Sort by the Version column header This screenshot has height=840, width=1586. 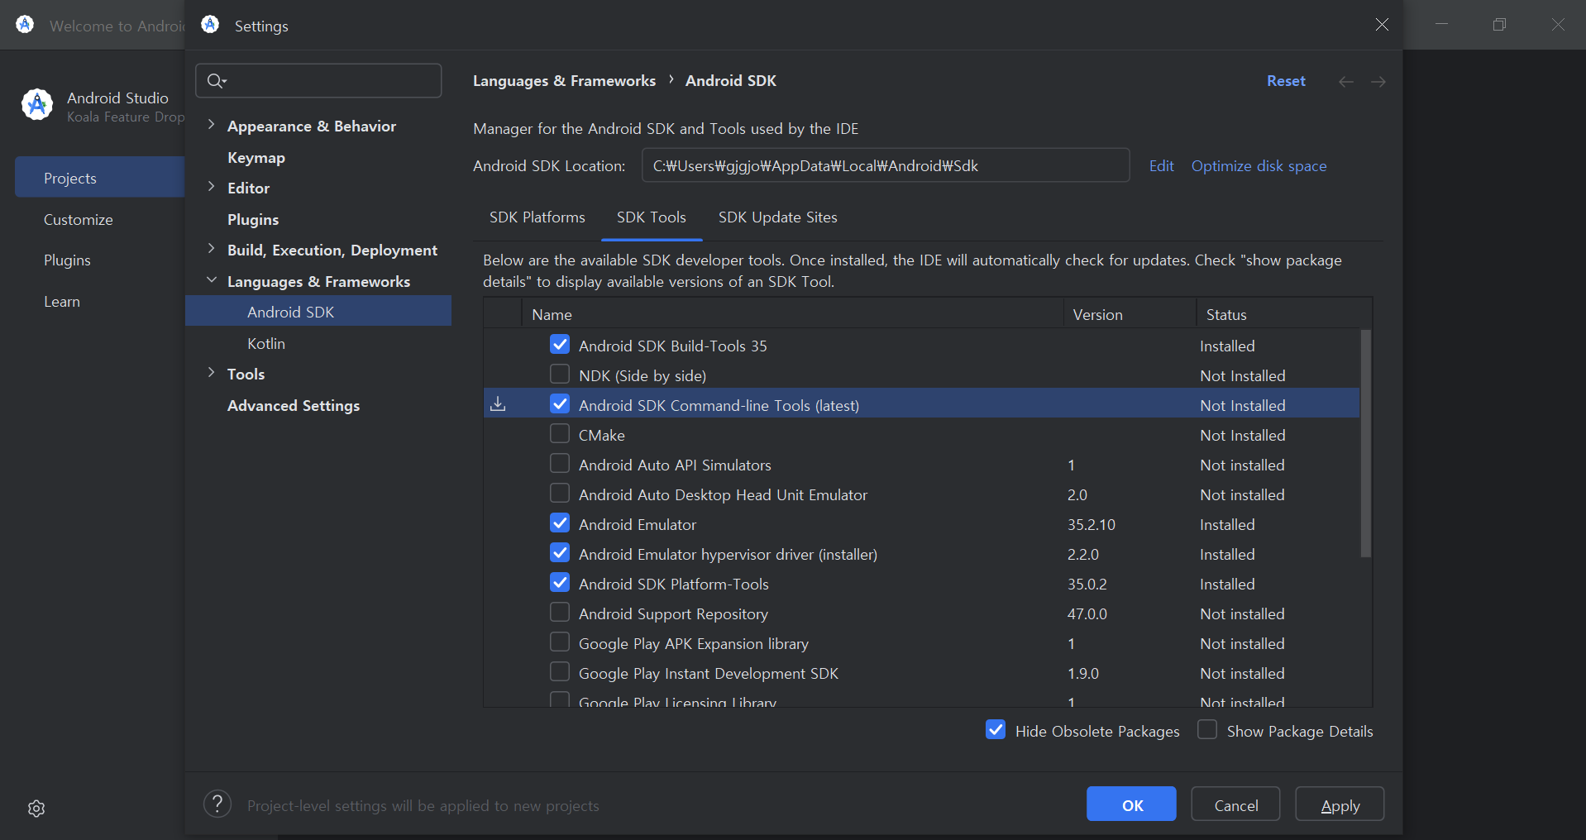(1130, 314)
